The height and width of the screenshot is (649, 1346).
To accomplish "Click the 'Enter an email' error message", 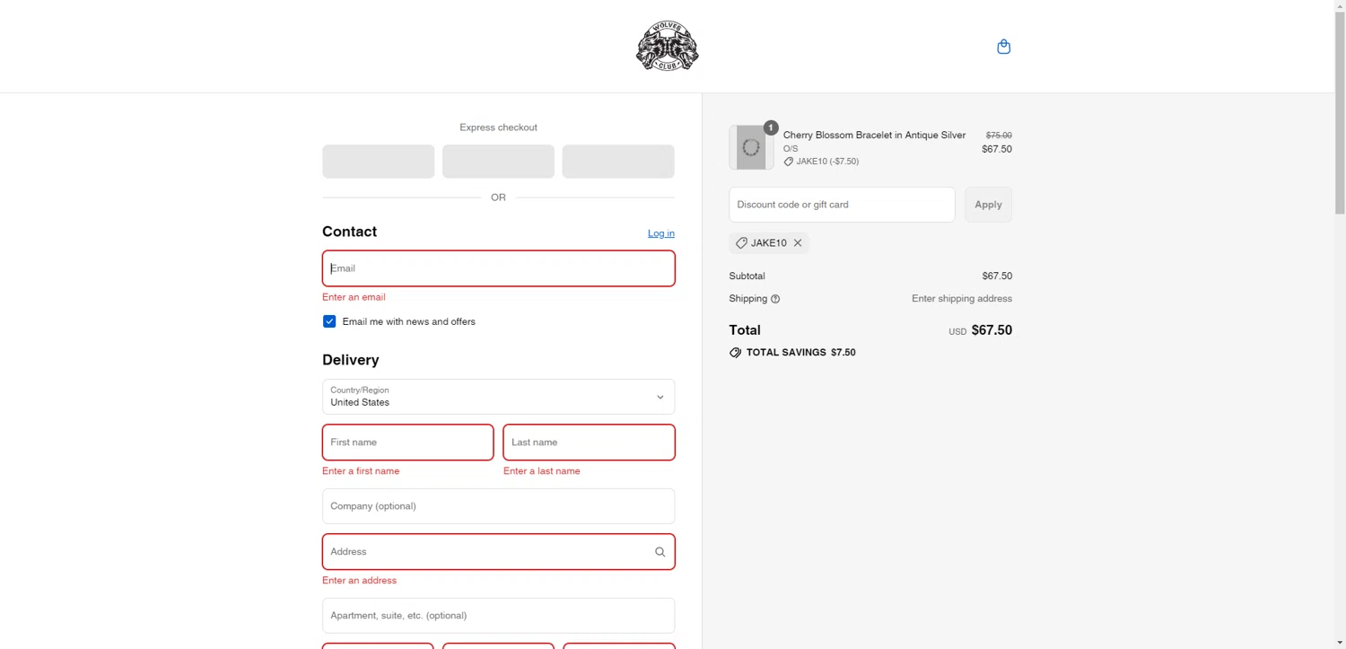I will point(354,297).
